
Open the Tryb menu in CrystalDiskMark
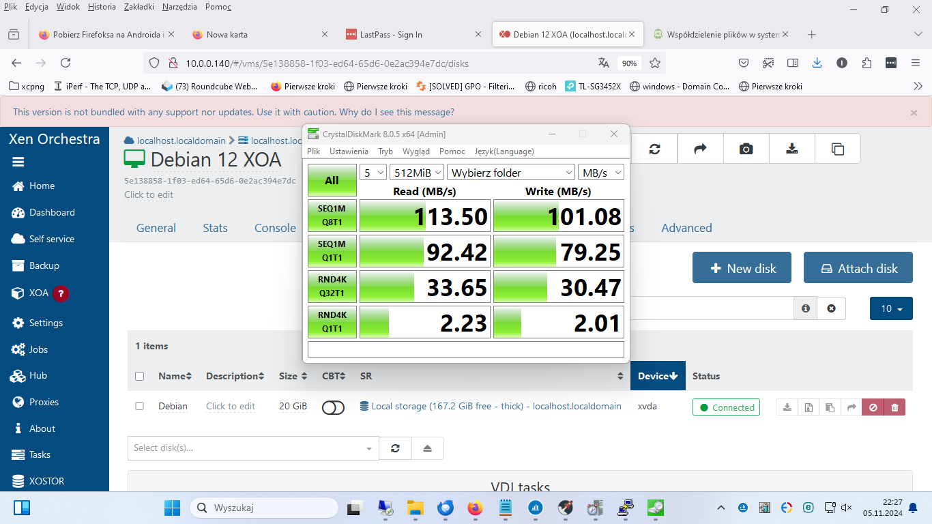385,151
